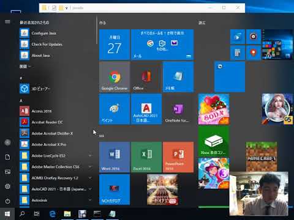Open Settings gear in Start sidebar
The image size is (294, 220).
7,186
